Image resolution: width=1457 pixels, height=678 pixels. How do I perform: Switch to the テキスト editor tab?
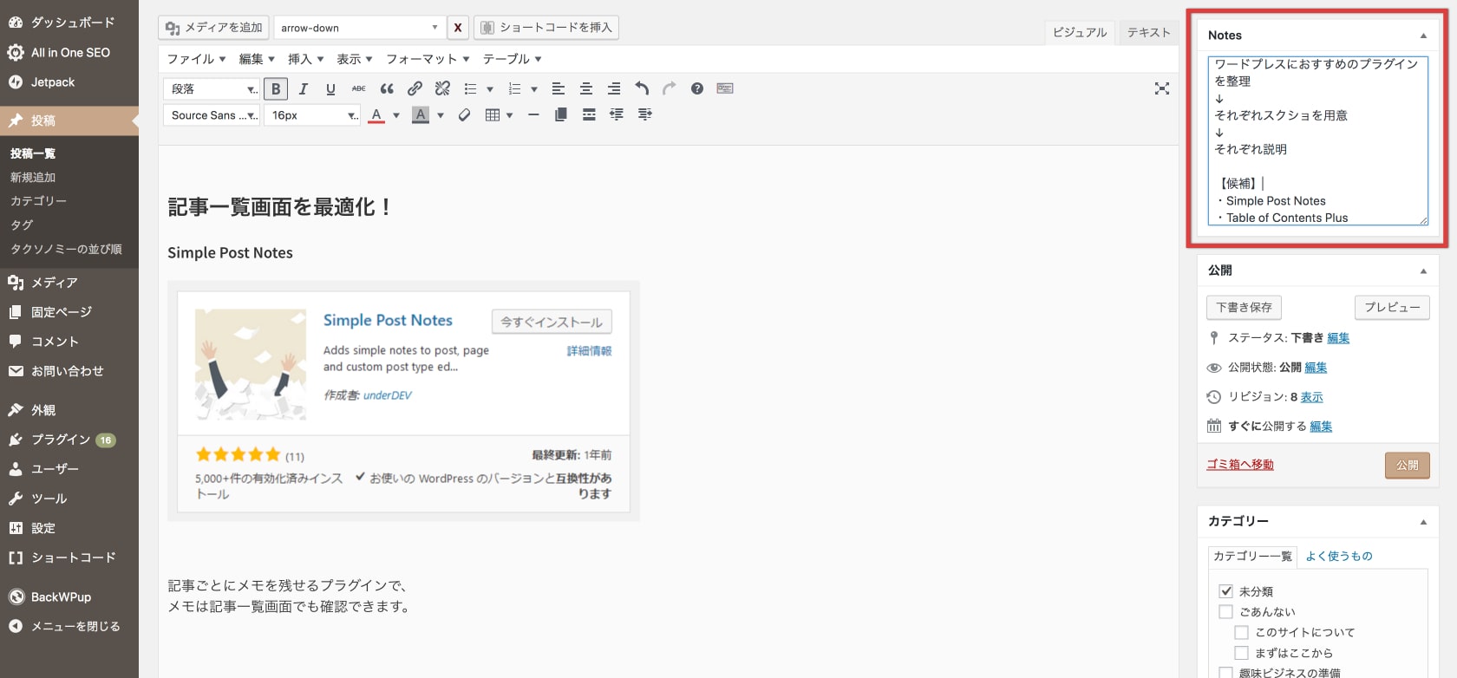click(1148, 32)
